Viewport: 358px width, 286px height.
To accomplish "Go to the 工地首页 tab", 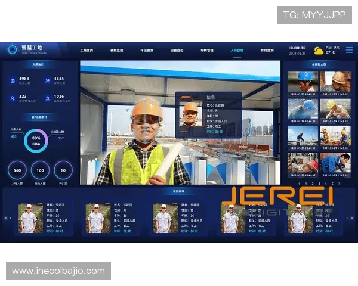I will 87,51.
